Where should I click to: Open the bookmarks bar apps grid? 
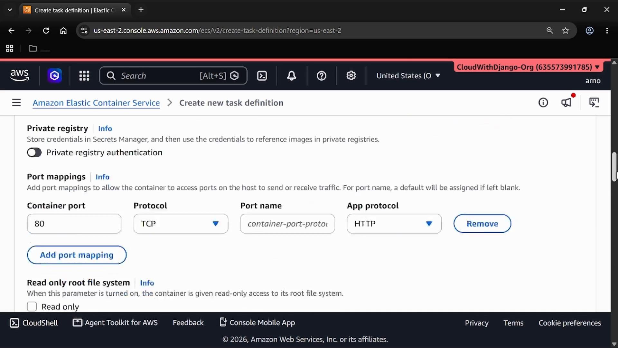pyautogui.click(x=10, y=48)
